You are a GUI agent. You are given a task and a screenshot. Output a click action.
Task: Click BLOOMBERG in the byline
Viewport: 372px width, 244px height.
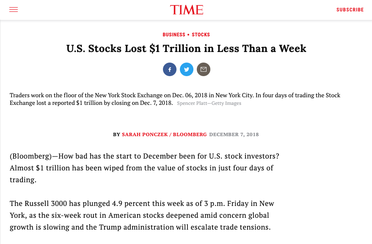pyautogui.click(x=190, y=134)
